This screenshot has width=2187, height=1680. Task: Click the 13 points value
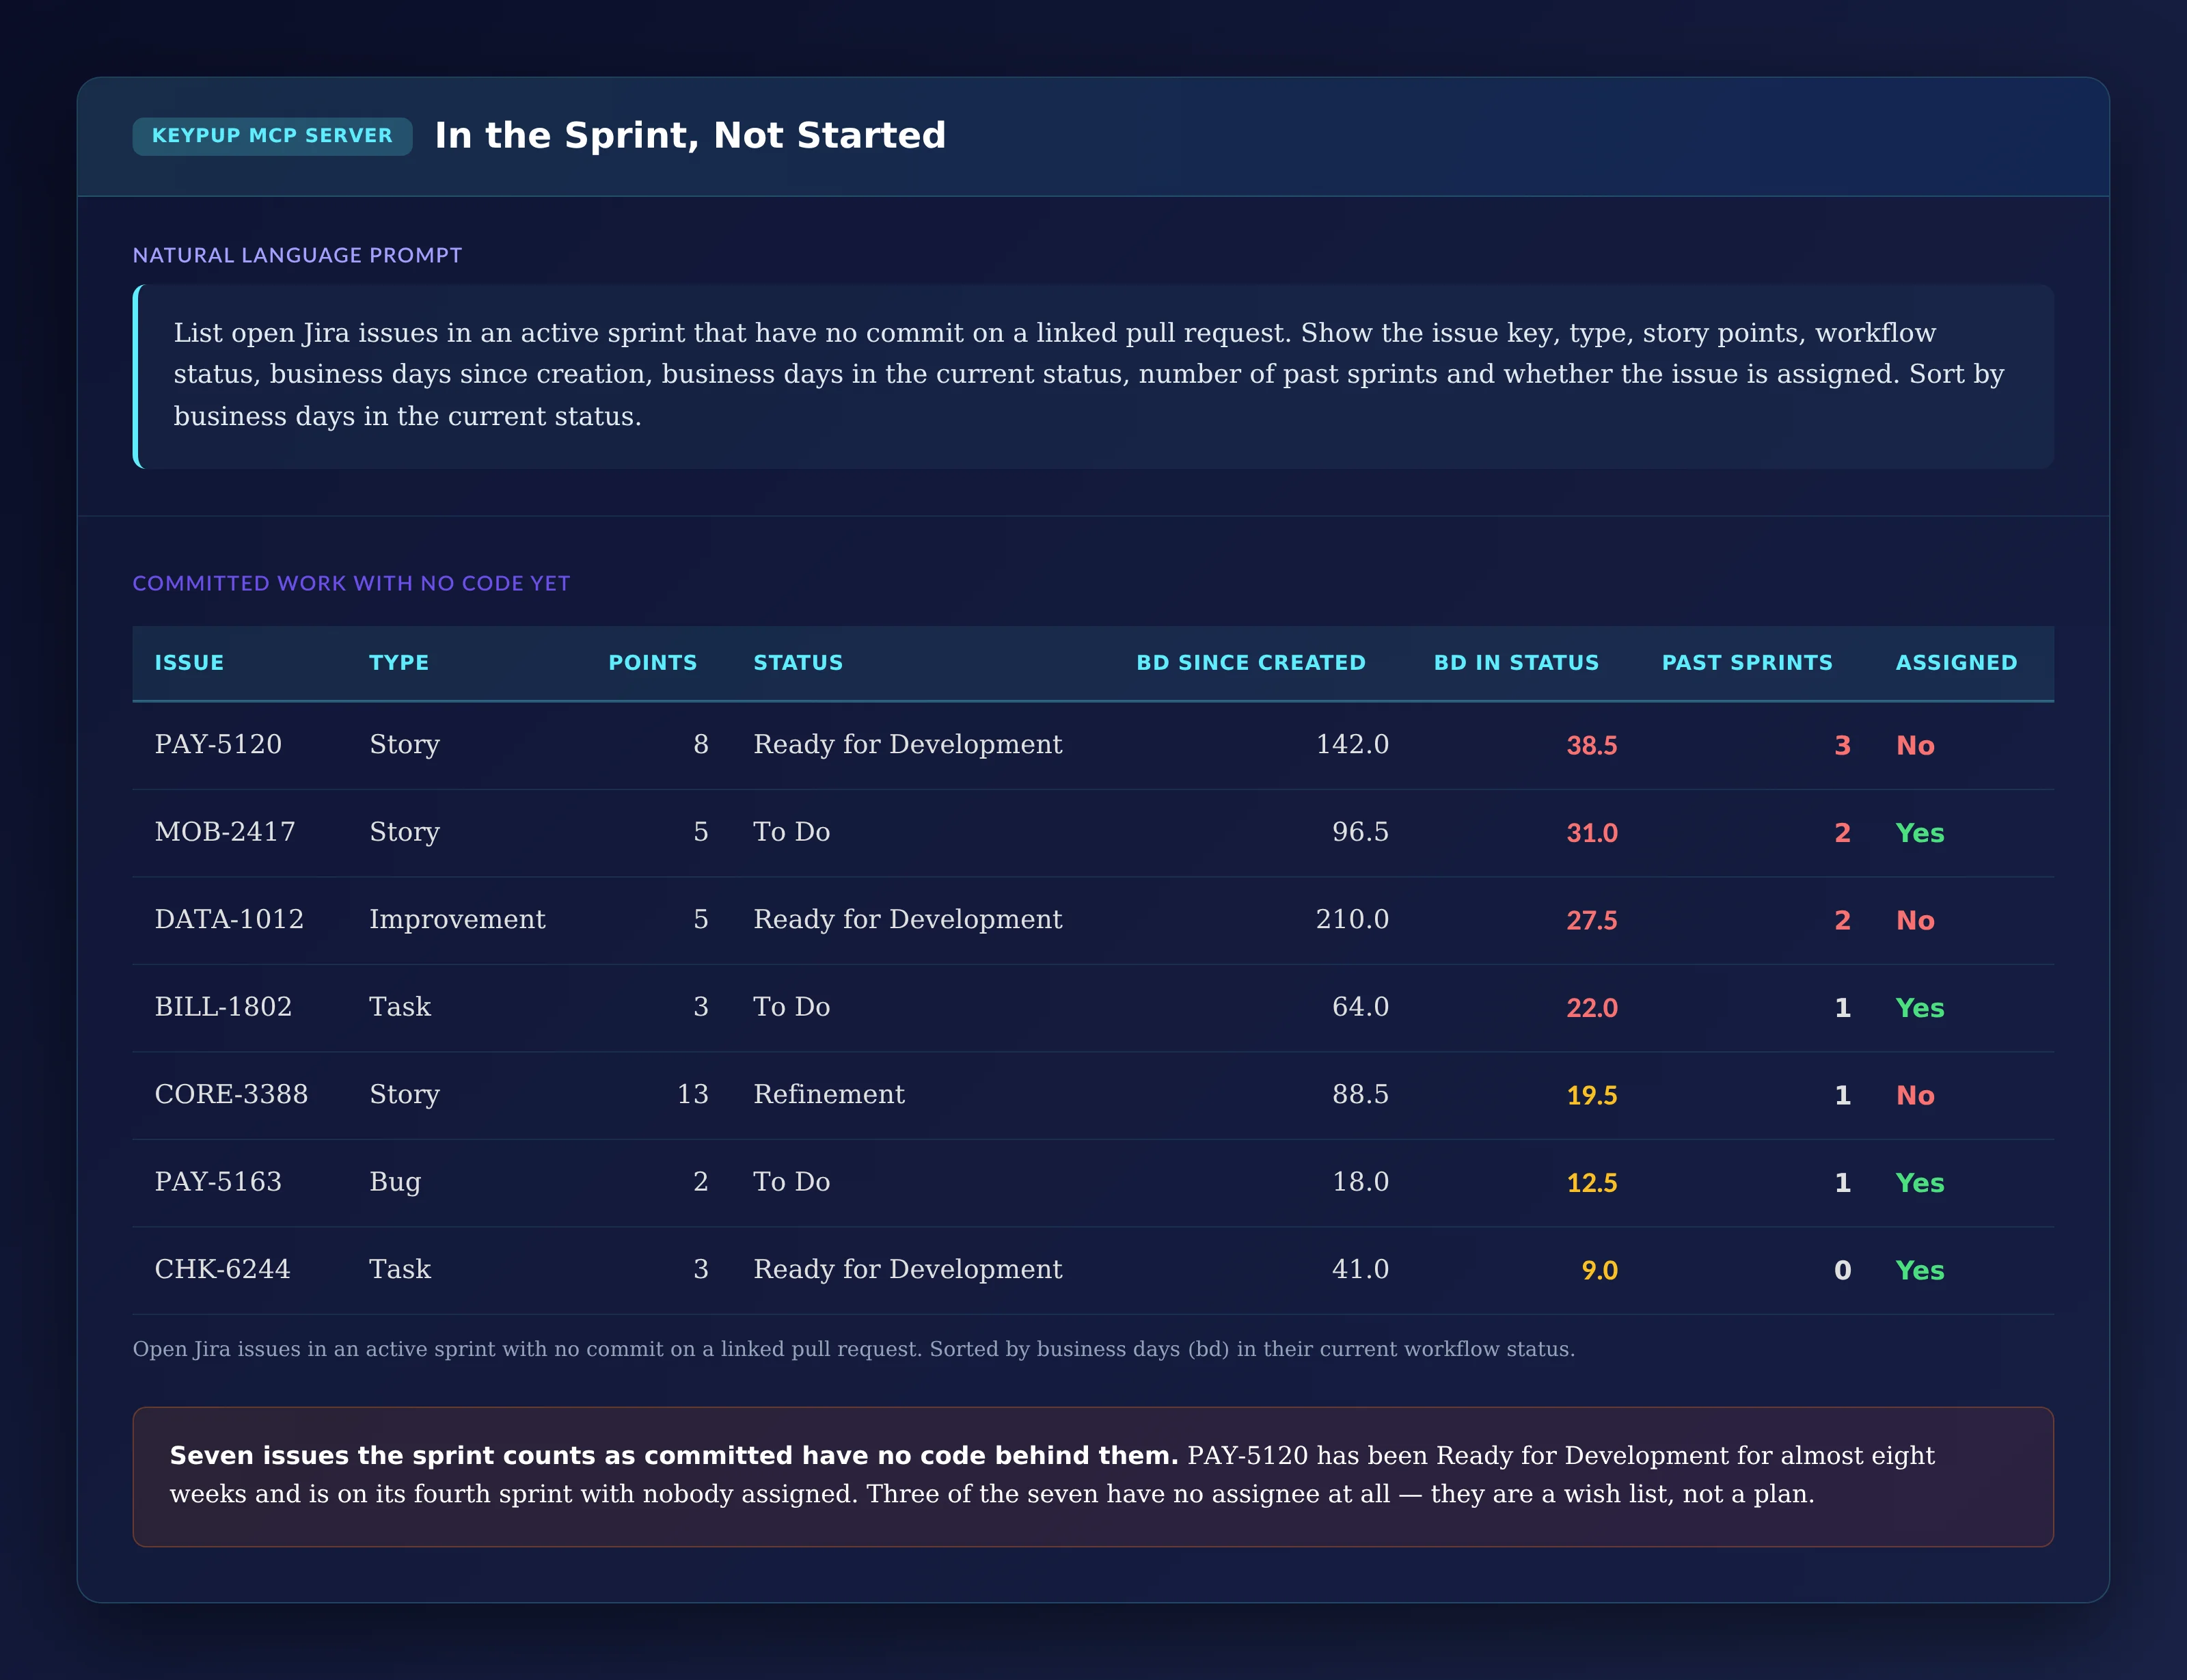click(692, 1095)
